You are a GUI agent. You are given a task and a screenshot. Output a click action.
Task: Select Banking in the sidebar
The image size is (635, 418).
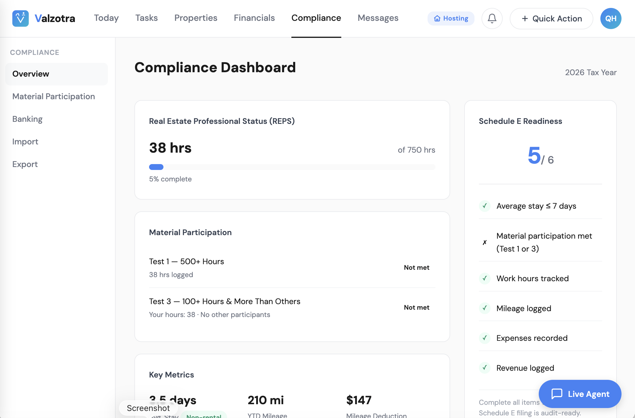[x=27, y=119]
